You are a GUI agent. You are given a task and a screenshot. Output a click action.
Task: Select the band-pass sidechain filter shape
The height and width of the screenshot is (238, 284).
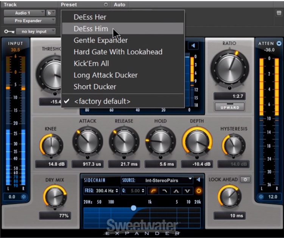pyautogui.click(x=176, y=191)
